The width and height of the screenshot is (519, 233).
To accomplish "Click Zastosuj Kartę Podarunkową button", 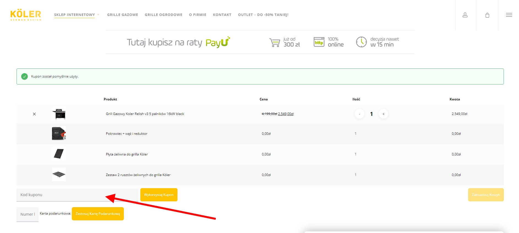I will [98, 214].
